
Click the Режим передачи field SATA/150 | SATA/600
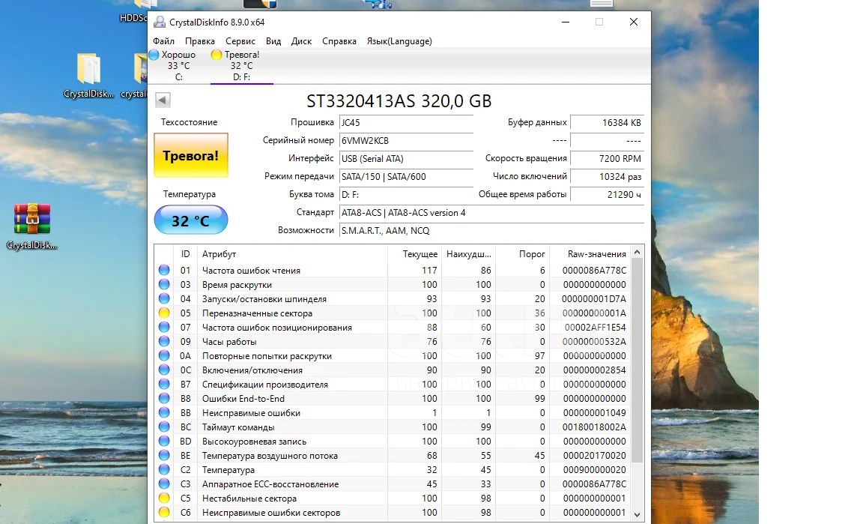point(406,176)
